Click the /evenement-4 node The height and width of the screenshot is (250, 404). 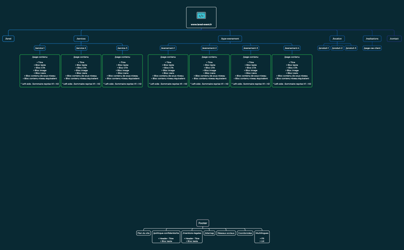[x=292, y=48]
